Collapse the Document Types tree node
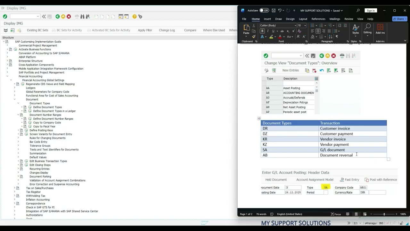The width and height of the screenshot is (410, 231). pyautogui.click(x=18, y=103)
